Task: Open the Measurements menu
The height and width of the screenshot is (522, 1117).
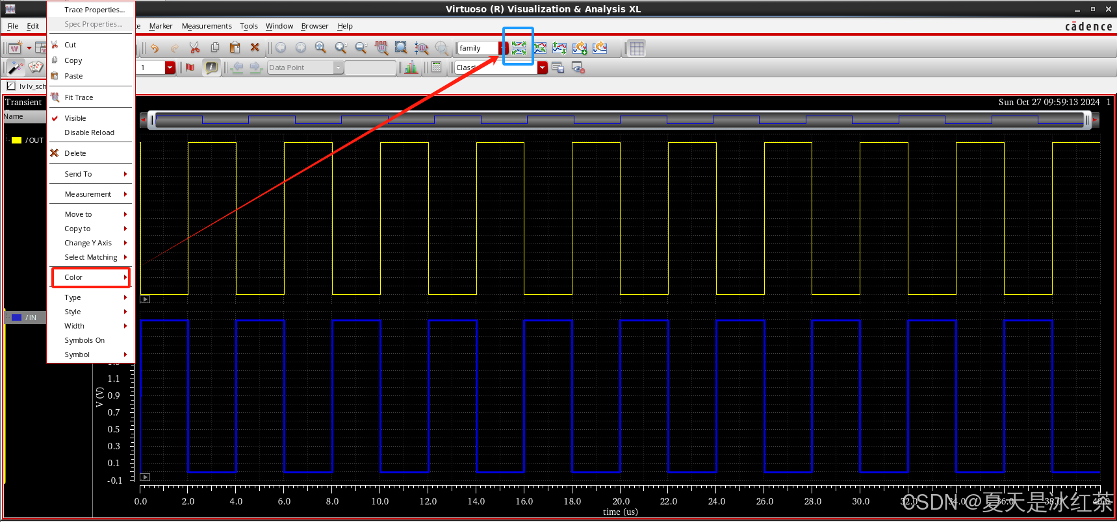Action: (207, 26)
